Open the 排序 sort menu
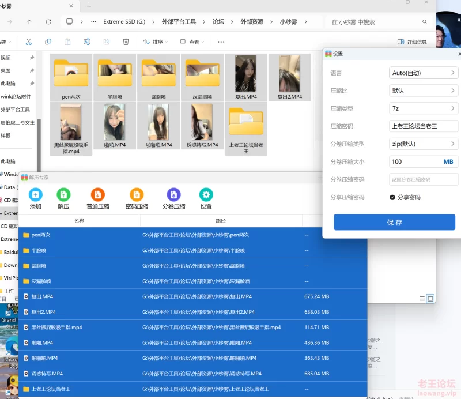 point(156,42)
